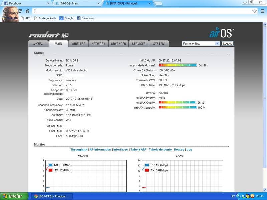Select the [BCA-DRS] Chrome taskbar button
This screenshot has width=267, height=200.
click(52, 196)
